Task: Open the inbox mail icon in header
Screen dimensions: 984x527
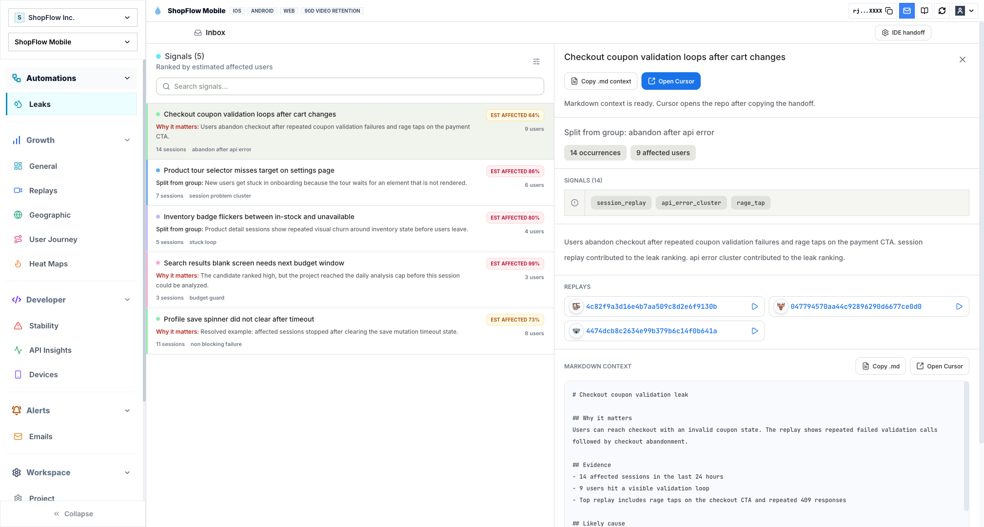Action: [907, 11]
